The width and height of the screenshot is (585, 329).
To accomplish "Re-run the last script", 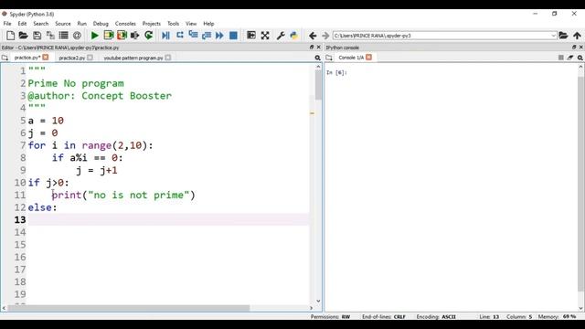I will point(148,36).
